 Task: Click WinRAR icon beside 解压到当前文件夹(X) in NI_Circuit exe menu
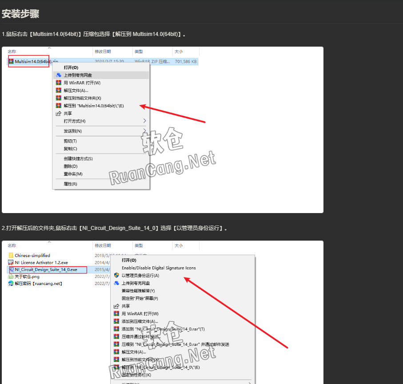[116, 360]
